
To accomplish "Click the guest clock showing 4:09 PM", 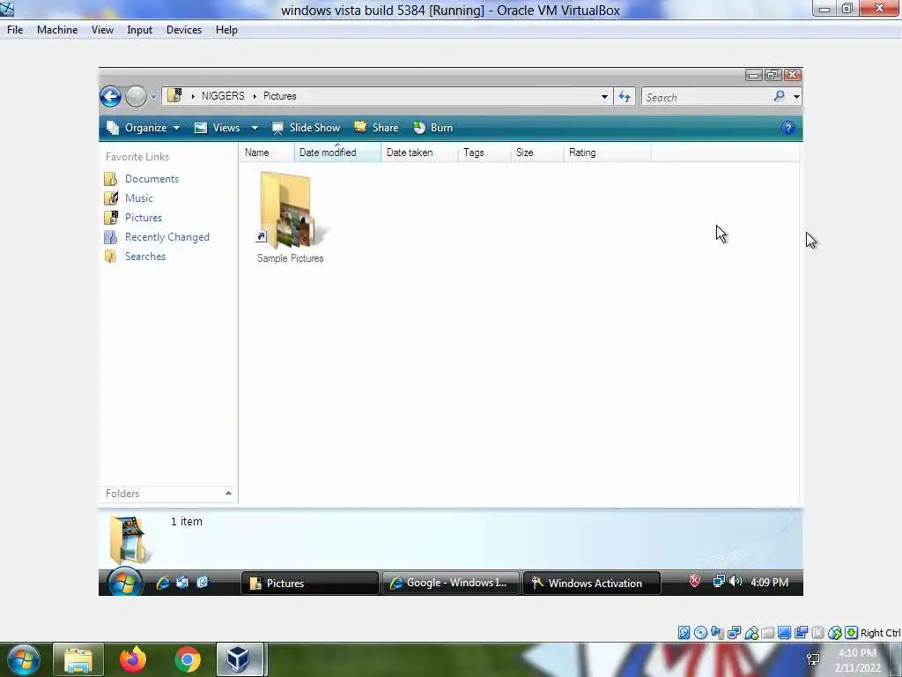I will [x=769, y=583].
